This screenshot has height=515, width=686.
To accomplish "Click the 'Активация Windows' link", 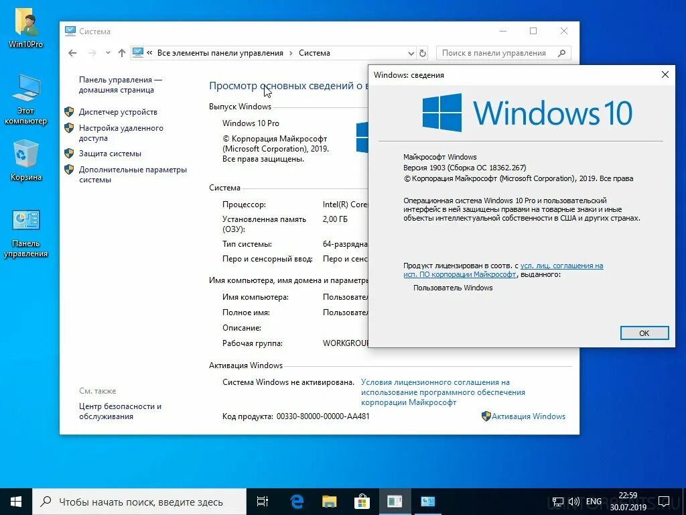I will point(529,416).
